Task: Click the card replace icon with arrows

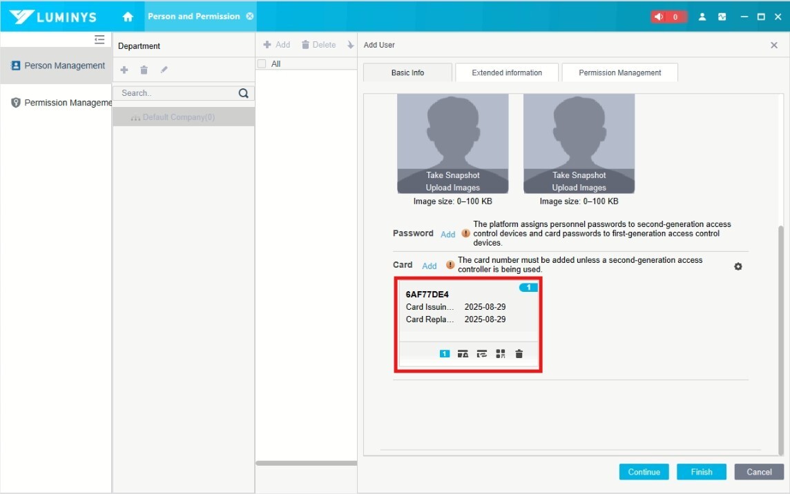Action: pos(482,354)
